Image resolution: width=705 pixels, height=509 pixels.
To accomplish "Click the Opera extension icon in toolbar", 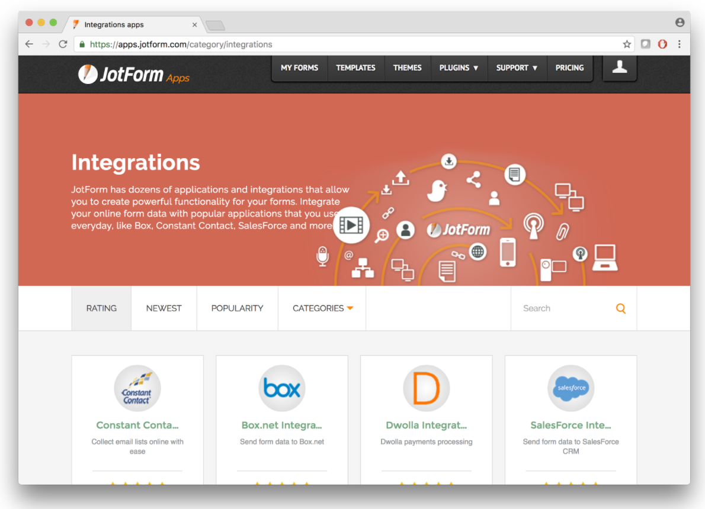I will 662,44.
